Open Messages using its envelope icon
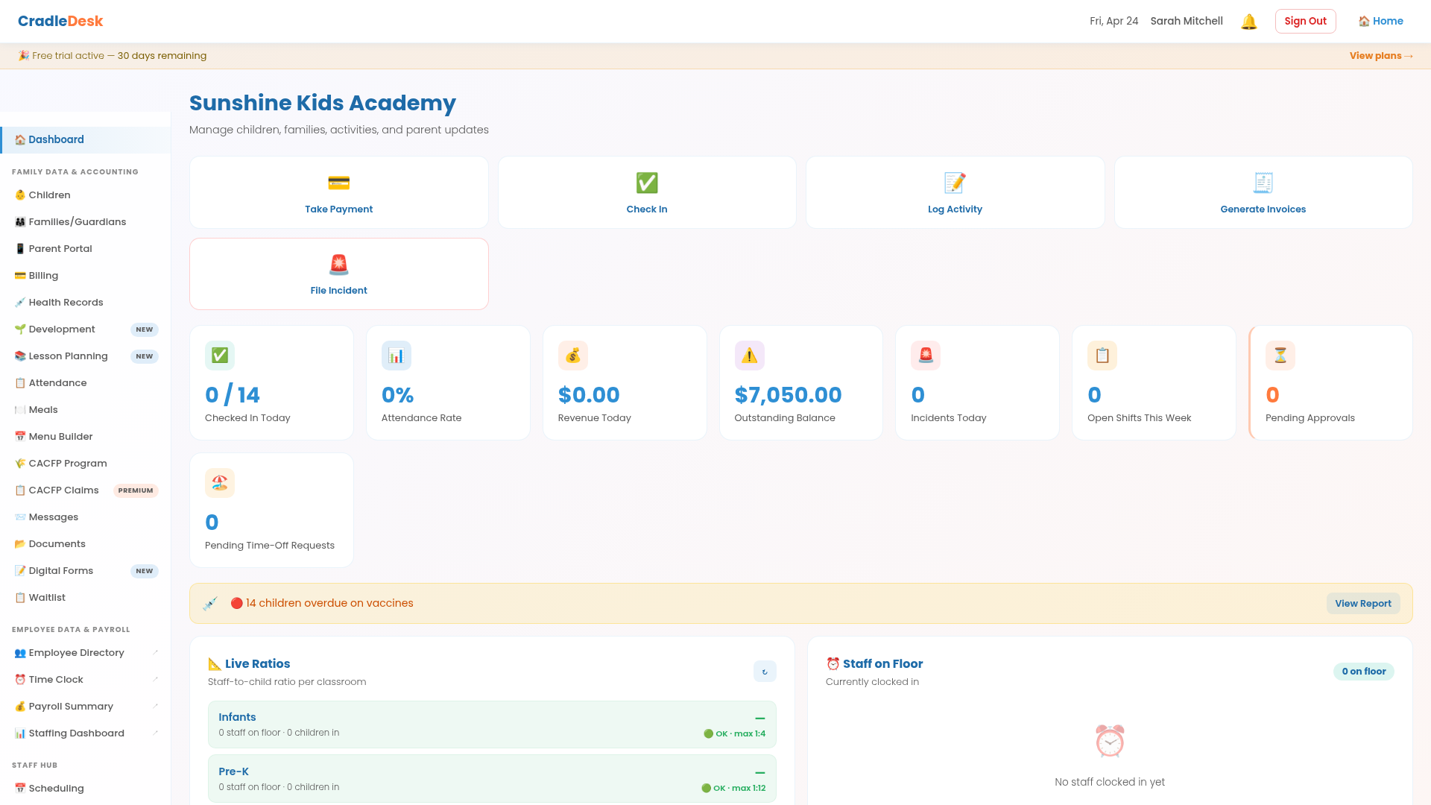 coord(19,517)
